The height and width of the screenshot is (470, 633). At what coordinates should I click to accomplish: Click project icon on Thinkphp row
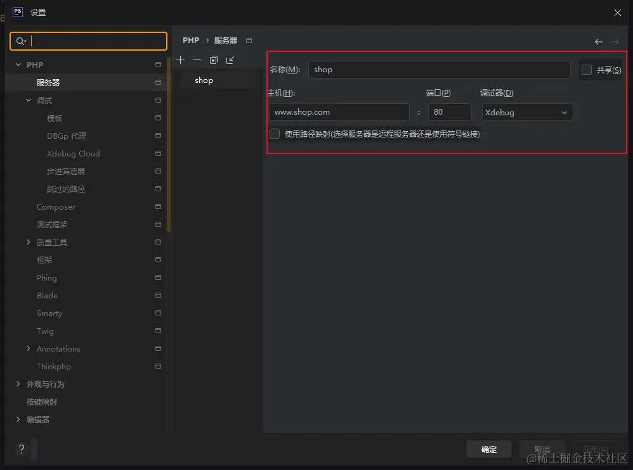click(159, 366)
